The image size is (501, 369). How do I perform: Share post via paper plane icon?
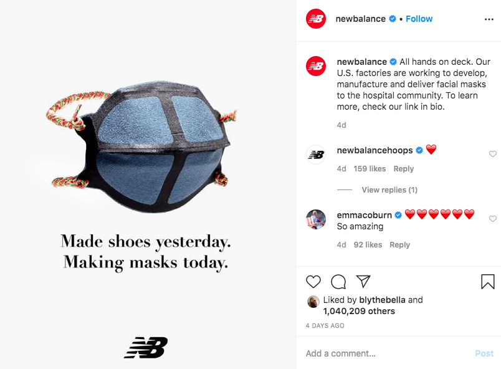click(x=363, y=282)
